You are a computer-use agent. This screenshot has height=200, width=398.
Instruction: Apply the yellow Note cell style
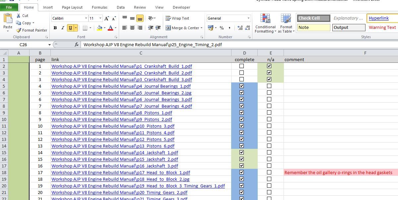click(313, 28)
